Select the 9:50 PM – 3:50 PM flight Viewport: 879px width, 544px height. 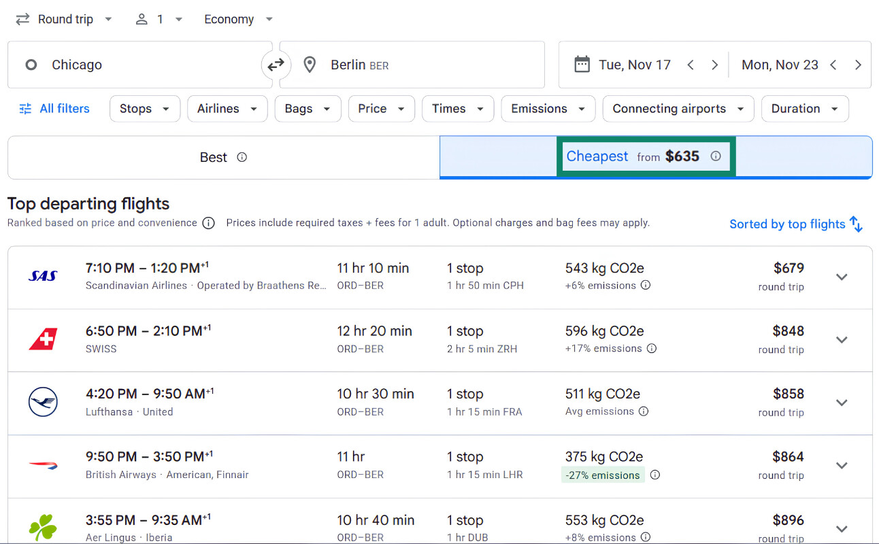coord(439,466)
